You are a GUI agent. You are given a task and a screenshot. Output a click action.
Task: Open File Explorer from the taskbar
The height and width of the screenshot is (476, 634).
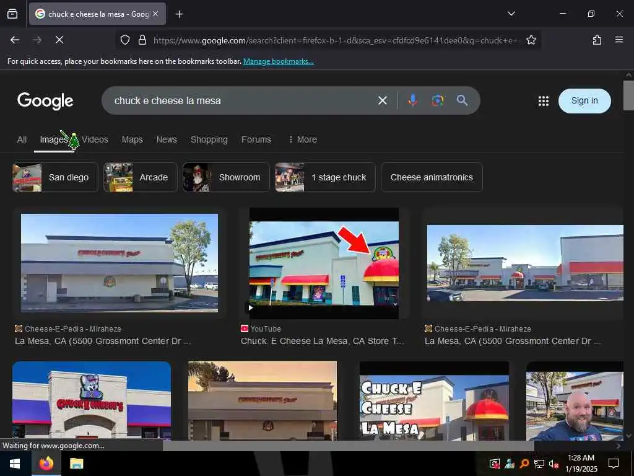[76, 464]
